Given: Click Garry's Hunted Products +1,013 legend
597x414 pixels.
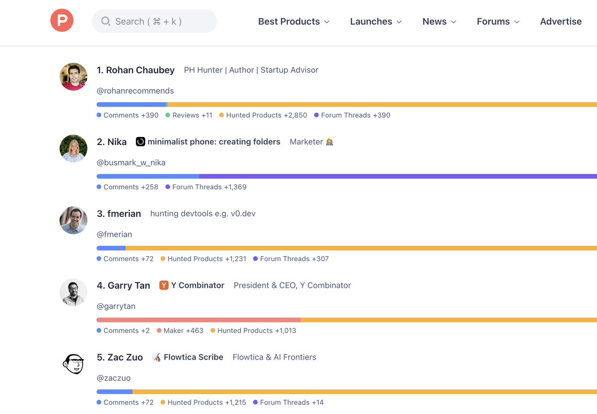Looking at the screenshot, I should point(253,330).
